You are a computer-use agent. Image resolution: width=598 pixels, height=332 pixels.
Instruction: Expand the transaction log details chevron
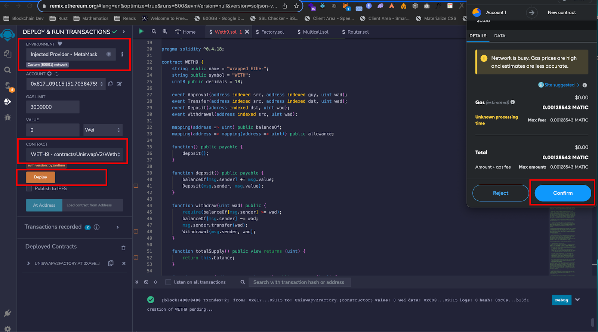pos(577,300)
